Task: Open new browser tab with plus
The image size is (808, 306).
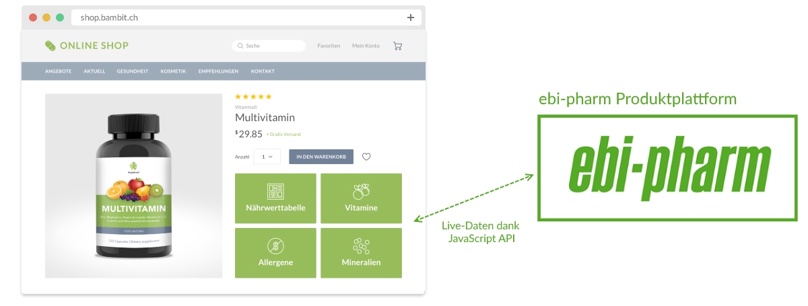Action: click(411, 17)
